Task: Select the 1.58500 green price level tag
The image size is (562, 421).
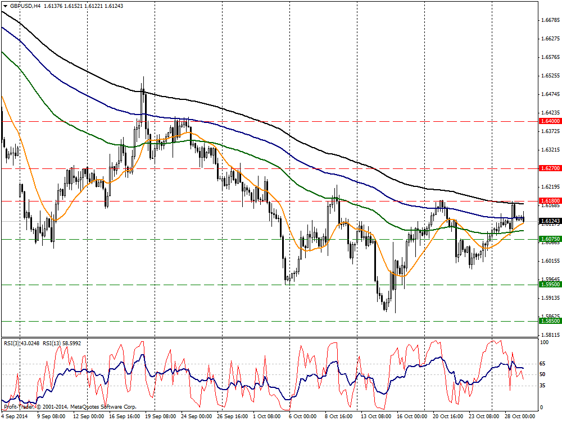Action: point(549,321)
